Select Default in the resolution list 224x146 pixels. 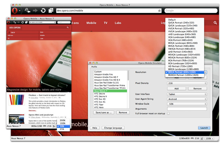(184, 20)
